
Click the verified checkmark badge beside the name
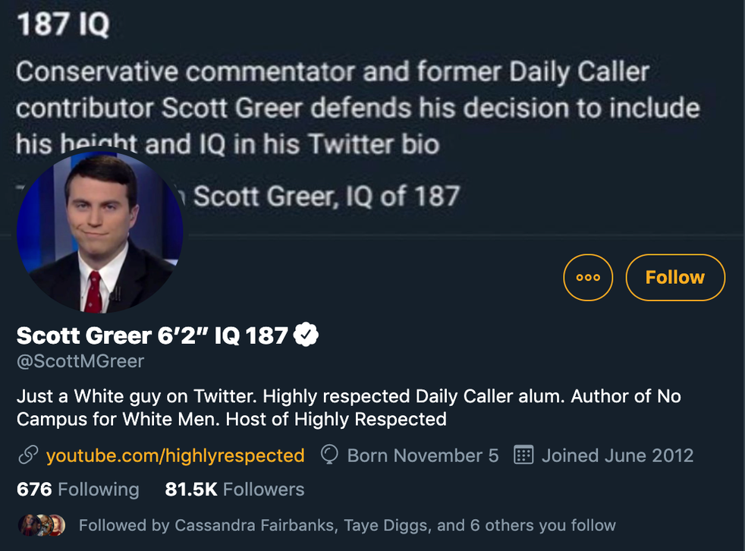[306, 335]
